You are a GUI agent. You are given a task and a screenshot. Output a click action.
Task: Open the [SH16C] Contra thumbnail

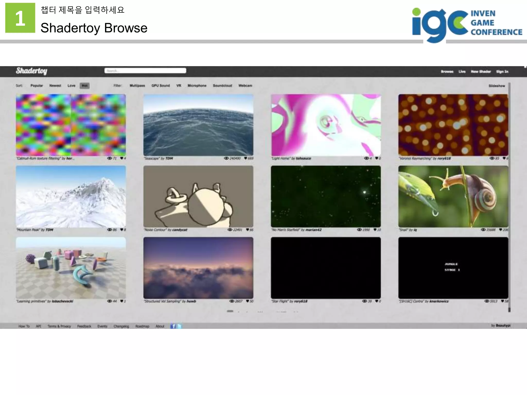[453, 268]
